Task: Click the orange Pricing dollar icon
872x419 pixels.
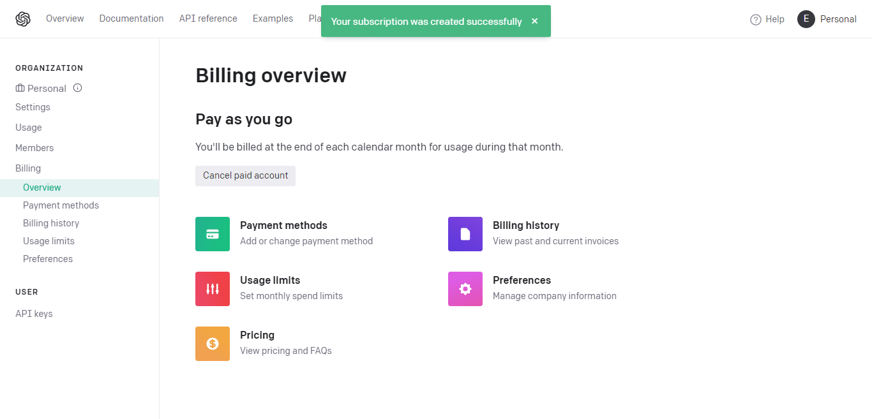Action: (213, 344)
